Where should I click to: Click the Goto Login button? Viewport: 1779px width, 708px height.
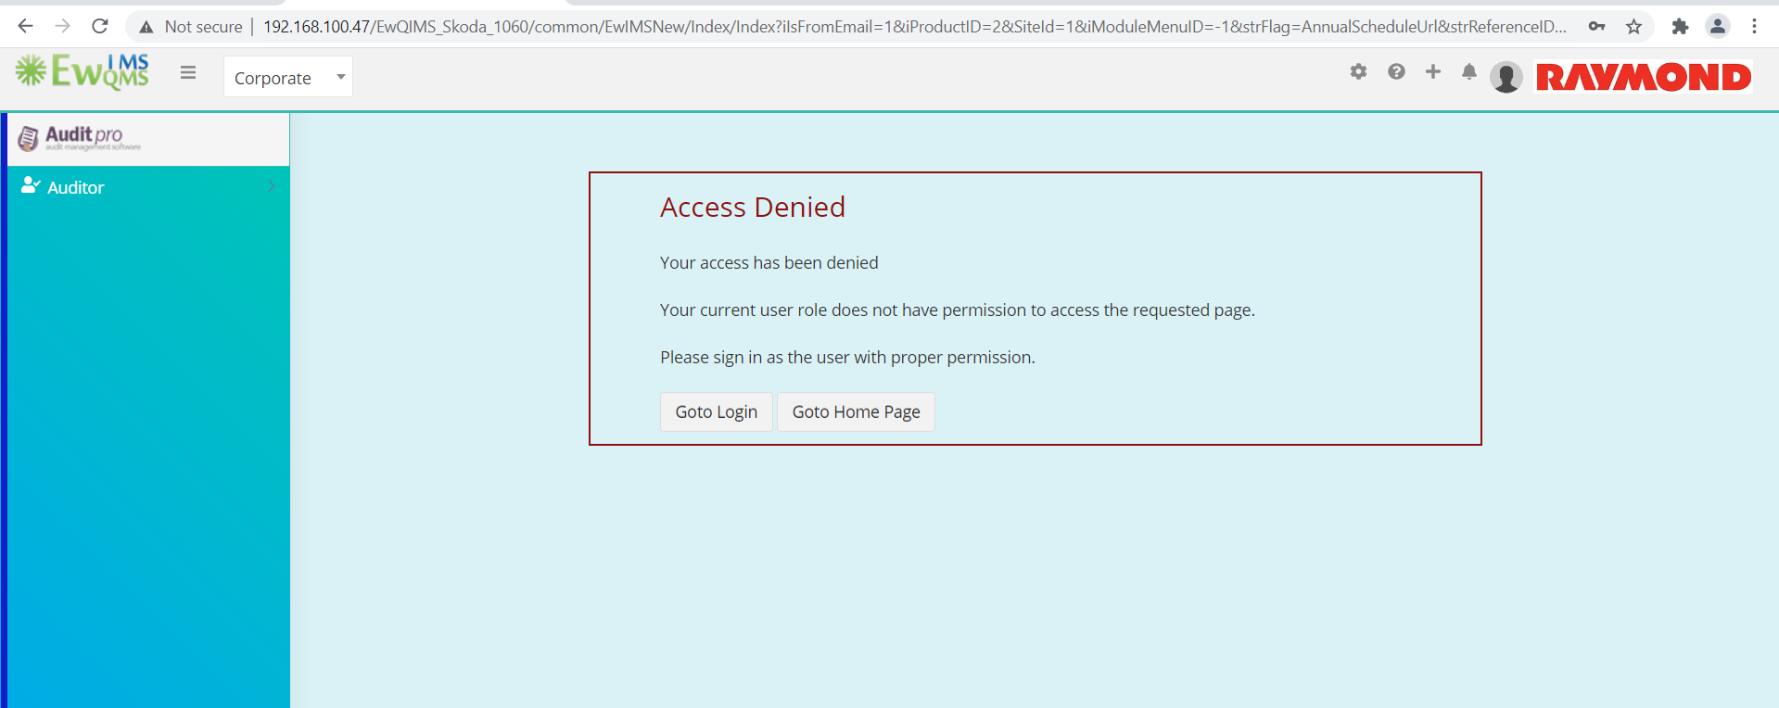(x=717, y=412)
